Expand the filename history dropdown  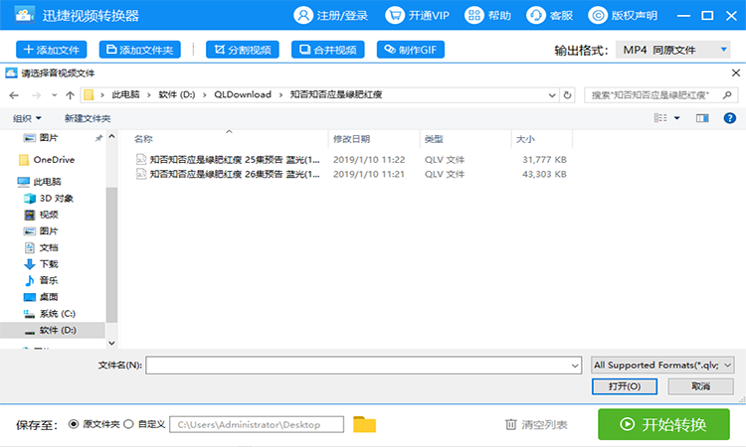tap(575, 366)
